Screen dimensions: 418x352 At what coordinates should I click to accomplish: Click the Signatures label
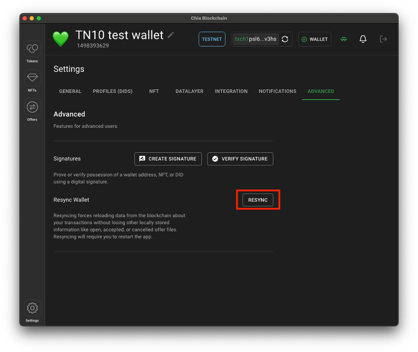point(67,159)
